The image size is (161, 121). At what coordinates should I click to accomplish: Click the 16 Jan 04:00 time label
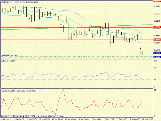pyautogui.click(x=57, y=119)
